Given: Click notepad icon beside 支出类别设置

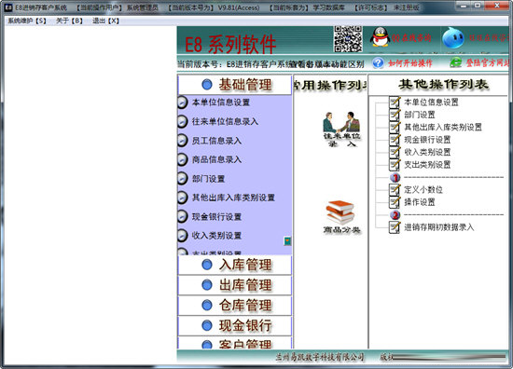Looking at the screenshot, I should (x=395, y=164).
